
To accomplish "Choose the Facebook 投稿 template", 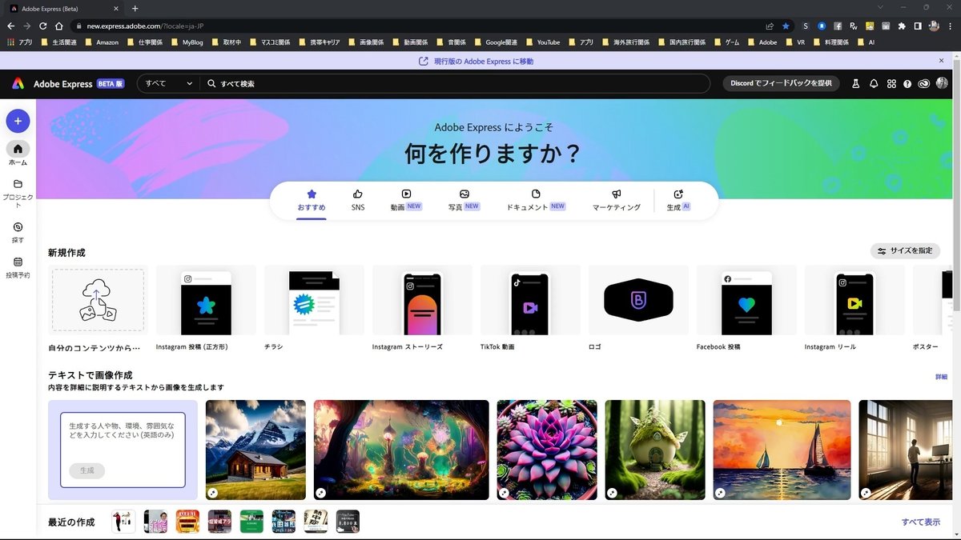I will pos(746,309).
